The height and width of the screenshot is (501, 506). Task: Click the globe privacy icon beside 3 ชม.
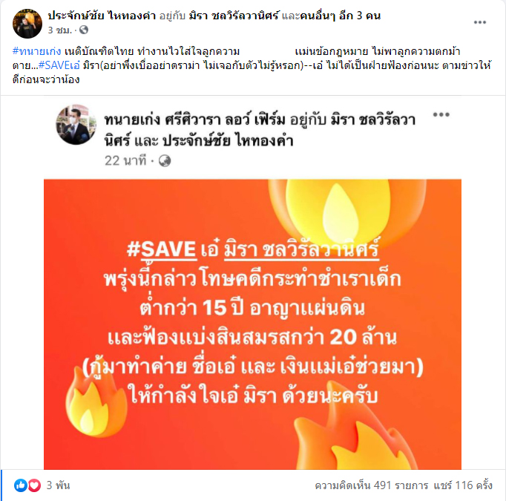click(84, 30)
